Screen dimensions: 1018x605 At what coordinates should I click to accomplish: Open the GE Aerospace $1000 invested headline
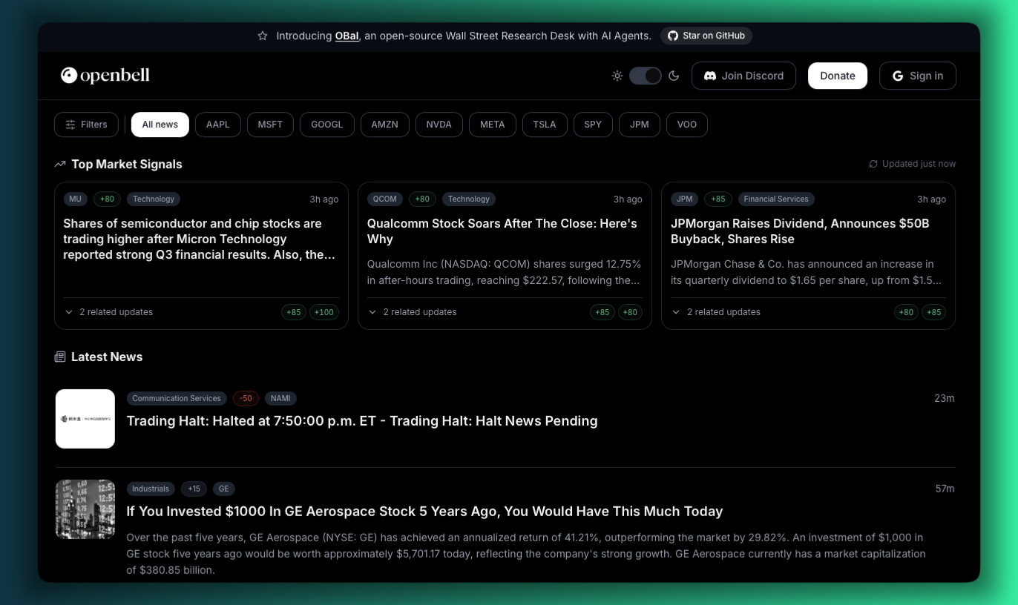click(424, 512)
